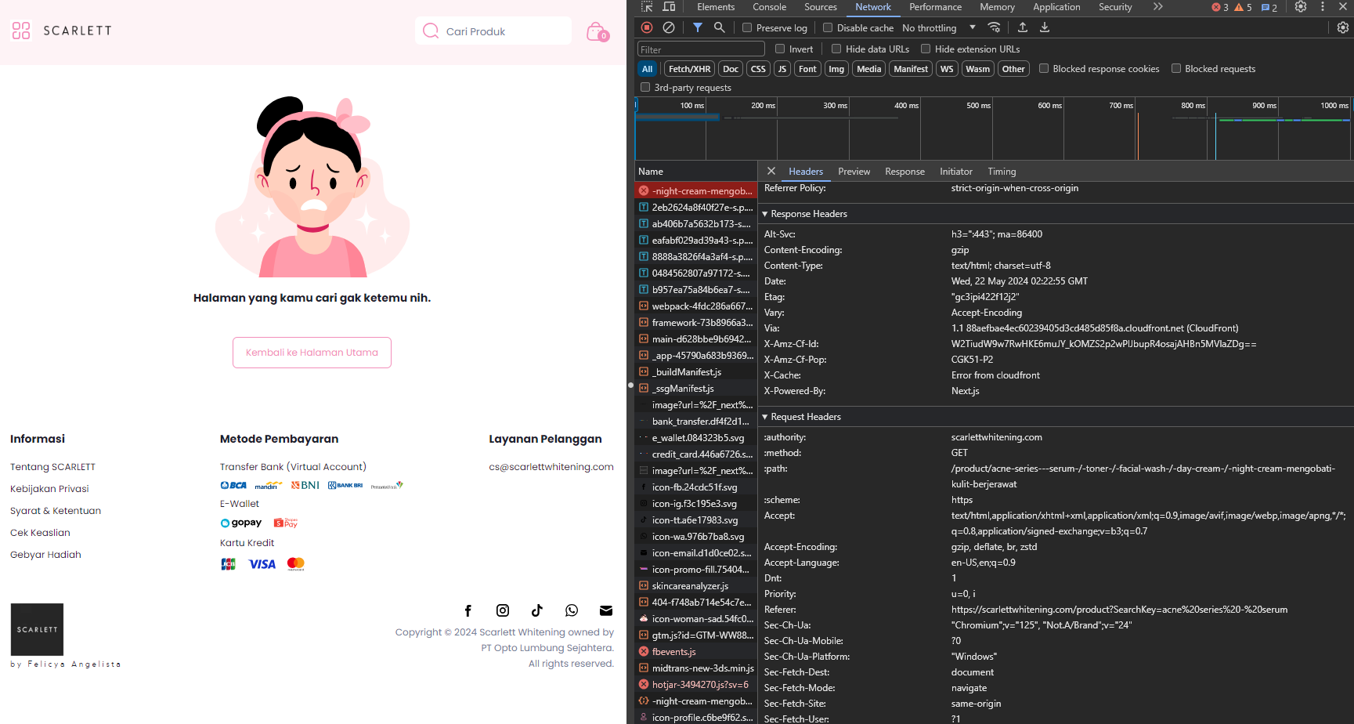The image size is (1354, 724).
Task: Toggle Blocked response cookies checkbox
Action: pyautogui.click(x=1044, y=68)
